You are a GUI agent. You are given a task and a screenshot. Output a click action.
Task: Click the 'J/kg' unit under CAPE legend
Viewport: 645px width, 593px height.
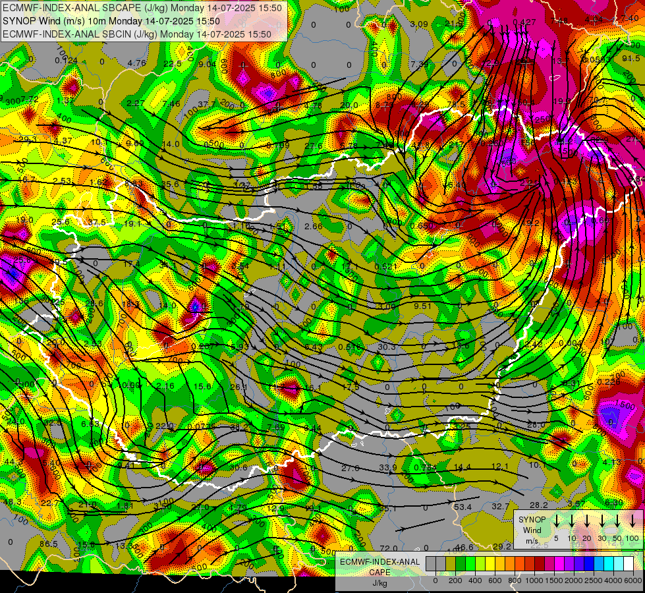click(x=379, y=583)
